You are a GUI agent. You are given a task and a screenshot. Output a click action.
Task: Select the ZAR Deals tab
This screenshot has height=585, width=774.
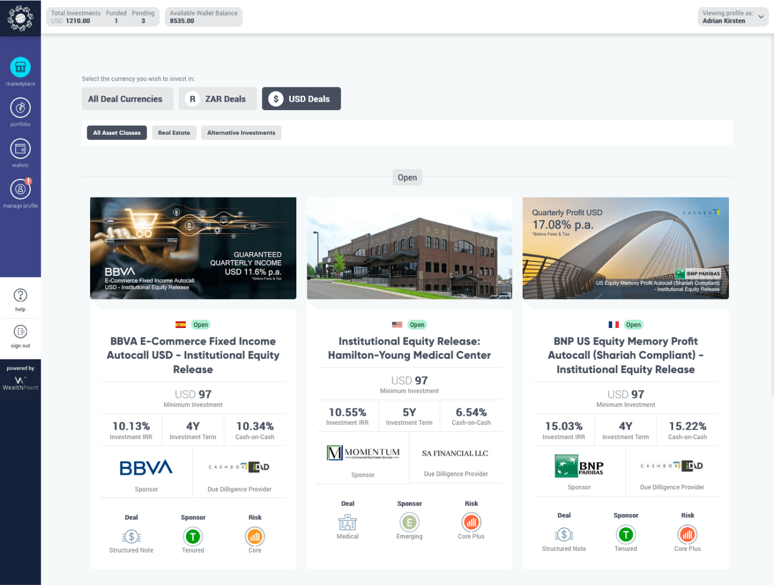tap(218, 99)
